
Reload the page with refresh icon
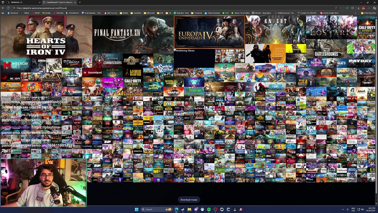click(8, 8)
